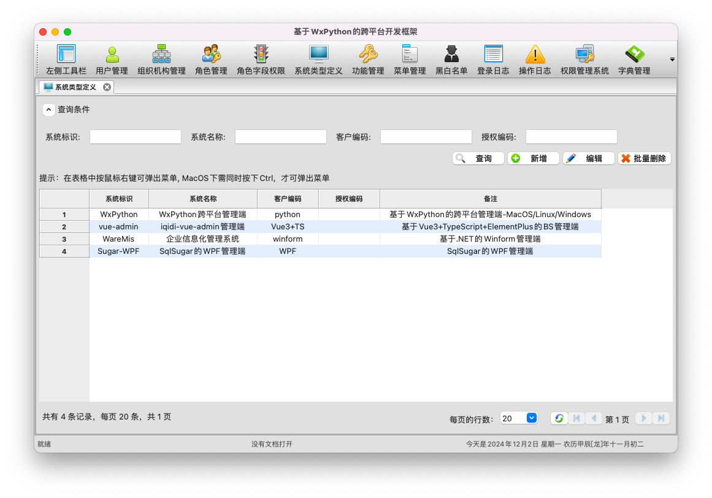Click the iqidi-vue-admin管理端 cell

pyautogui.click(x=203, y=226)
